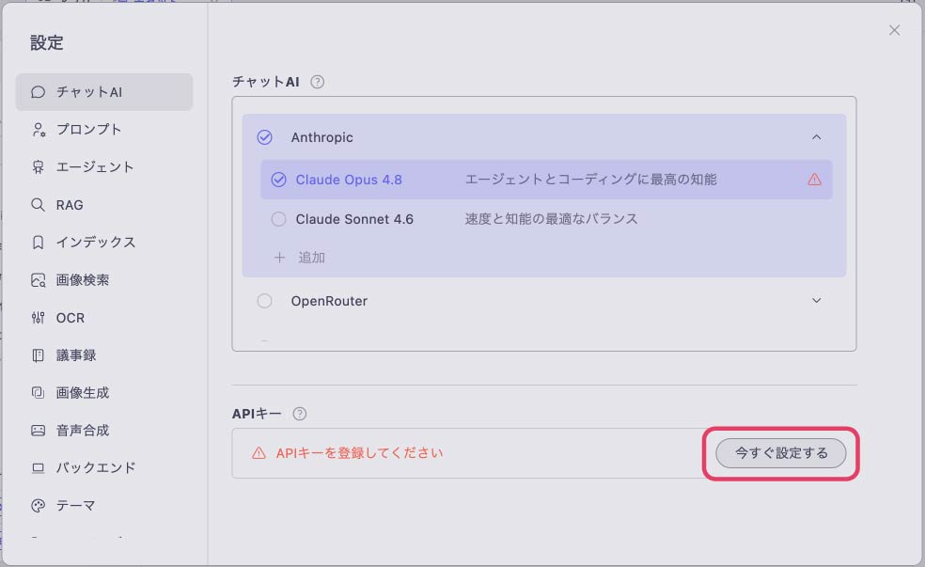Image resolution: width=925 pixels, height=567 pixels.
Task: Click the bookmark icon beside インデックス
Action: pyautogui.click(x=39, y=243)
